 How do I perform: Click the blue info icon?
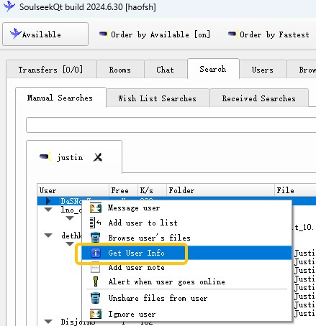pyautogui.click(x=96, y=253)
